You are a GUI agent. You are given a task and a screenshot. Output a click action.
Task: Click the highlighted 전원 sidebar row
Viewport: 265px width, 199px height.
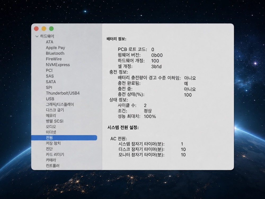(x=64, y=138)
